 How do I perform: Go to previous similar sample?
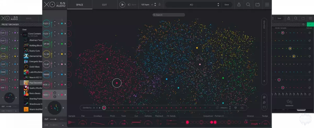pyautogui.click(x=97, y=108)
